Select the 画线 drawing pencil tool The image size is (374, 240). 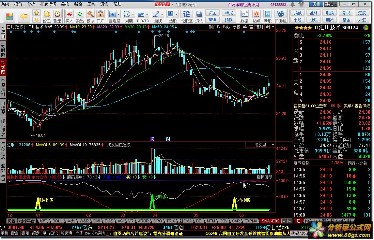tap(156, 14)
